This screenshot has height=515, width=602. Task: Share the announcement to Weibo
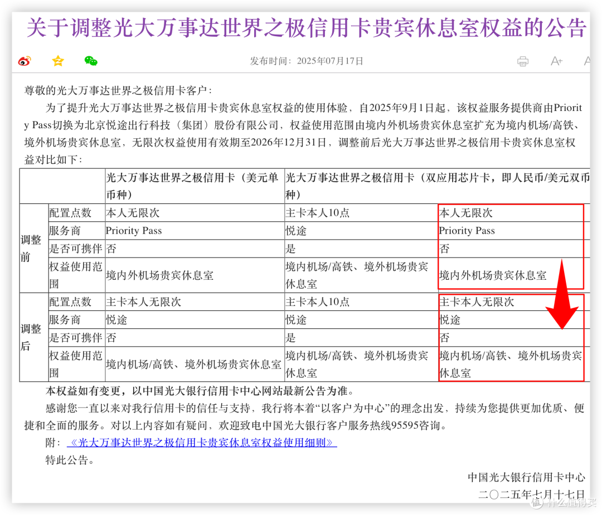(x=25, y=61)
